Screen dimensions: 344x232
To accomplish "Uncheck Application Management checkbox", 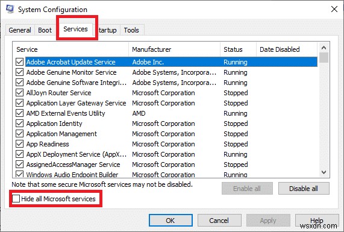I will pyautogui.click(x=19, y=134).
